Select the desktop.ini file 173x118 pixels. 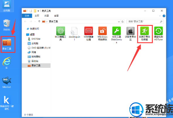pos(74,34)
